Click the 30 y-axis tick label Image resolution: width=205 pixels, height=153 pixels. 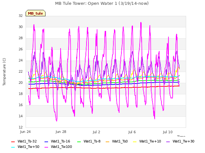[x=20, y=27]
